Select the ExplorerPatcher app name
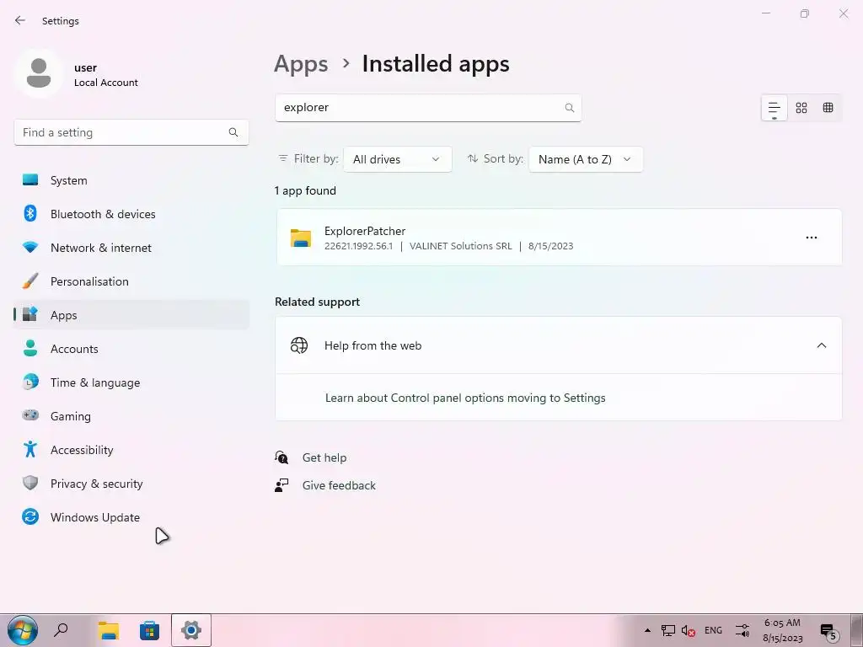This screenshot has width=863, height=647. pos(365,231)
